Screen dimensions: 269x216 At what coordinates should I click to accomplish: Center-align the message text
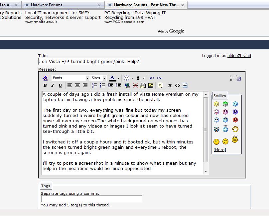pos(77,85)
